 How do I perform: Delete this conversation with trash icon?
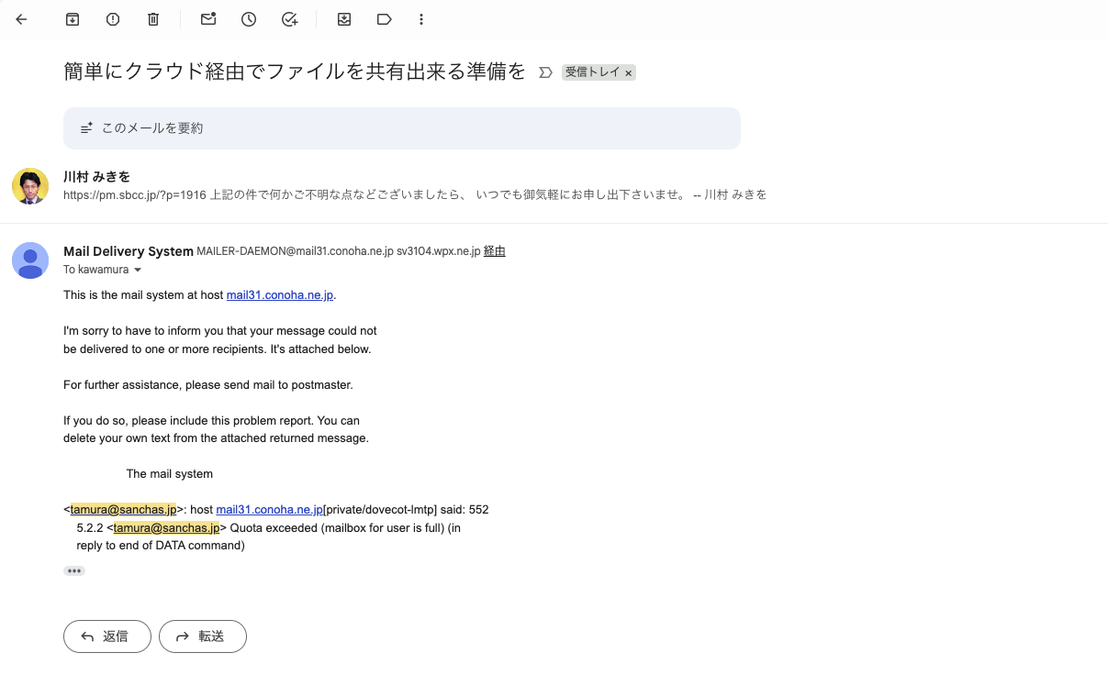[x=153, y=19]
